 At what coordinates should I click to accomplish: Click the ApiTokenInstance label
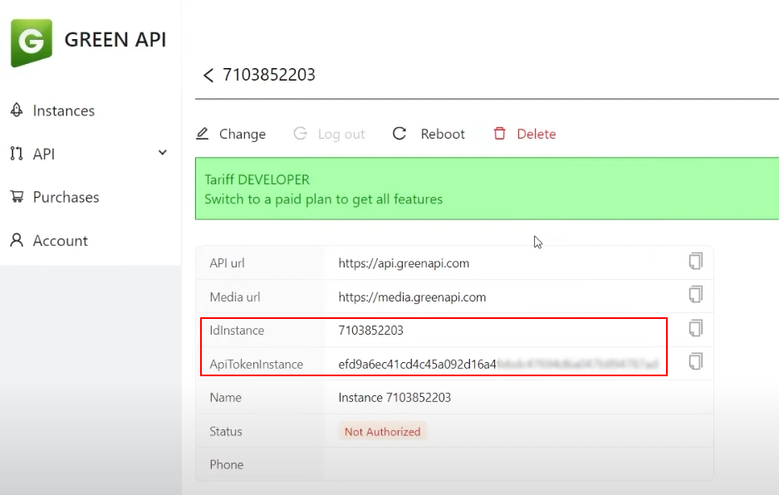tap(257, 364)
